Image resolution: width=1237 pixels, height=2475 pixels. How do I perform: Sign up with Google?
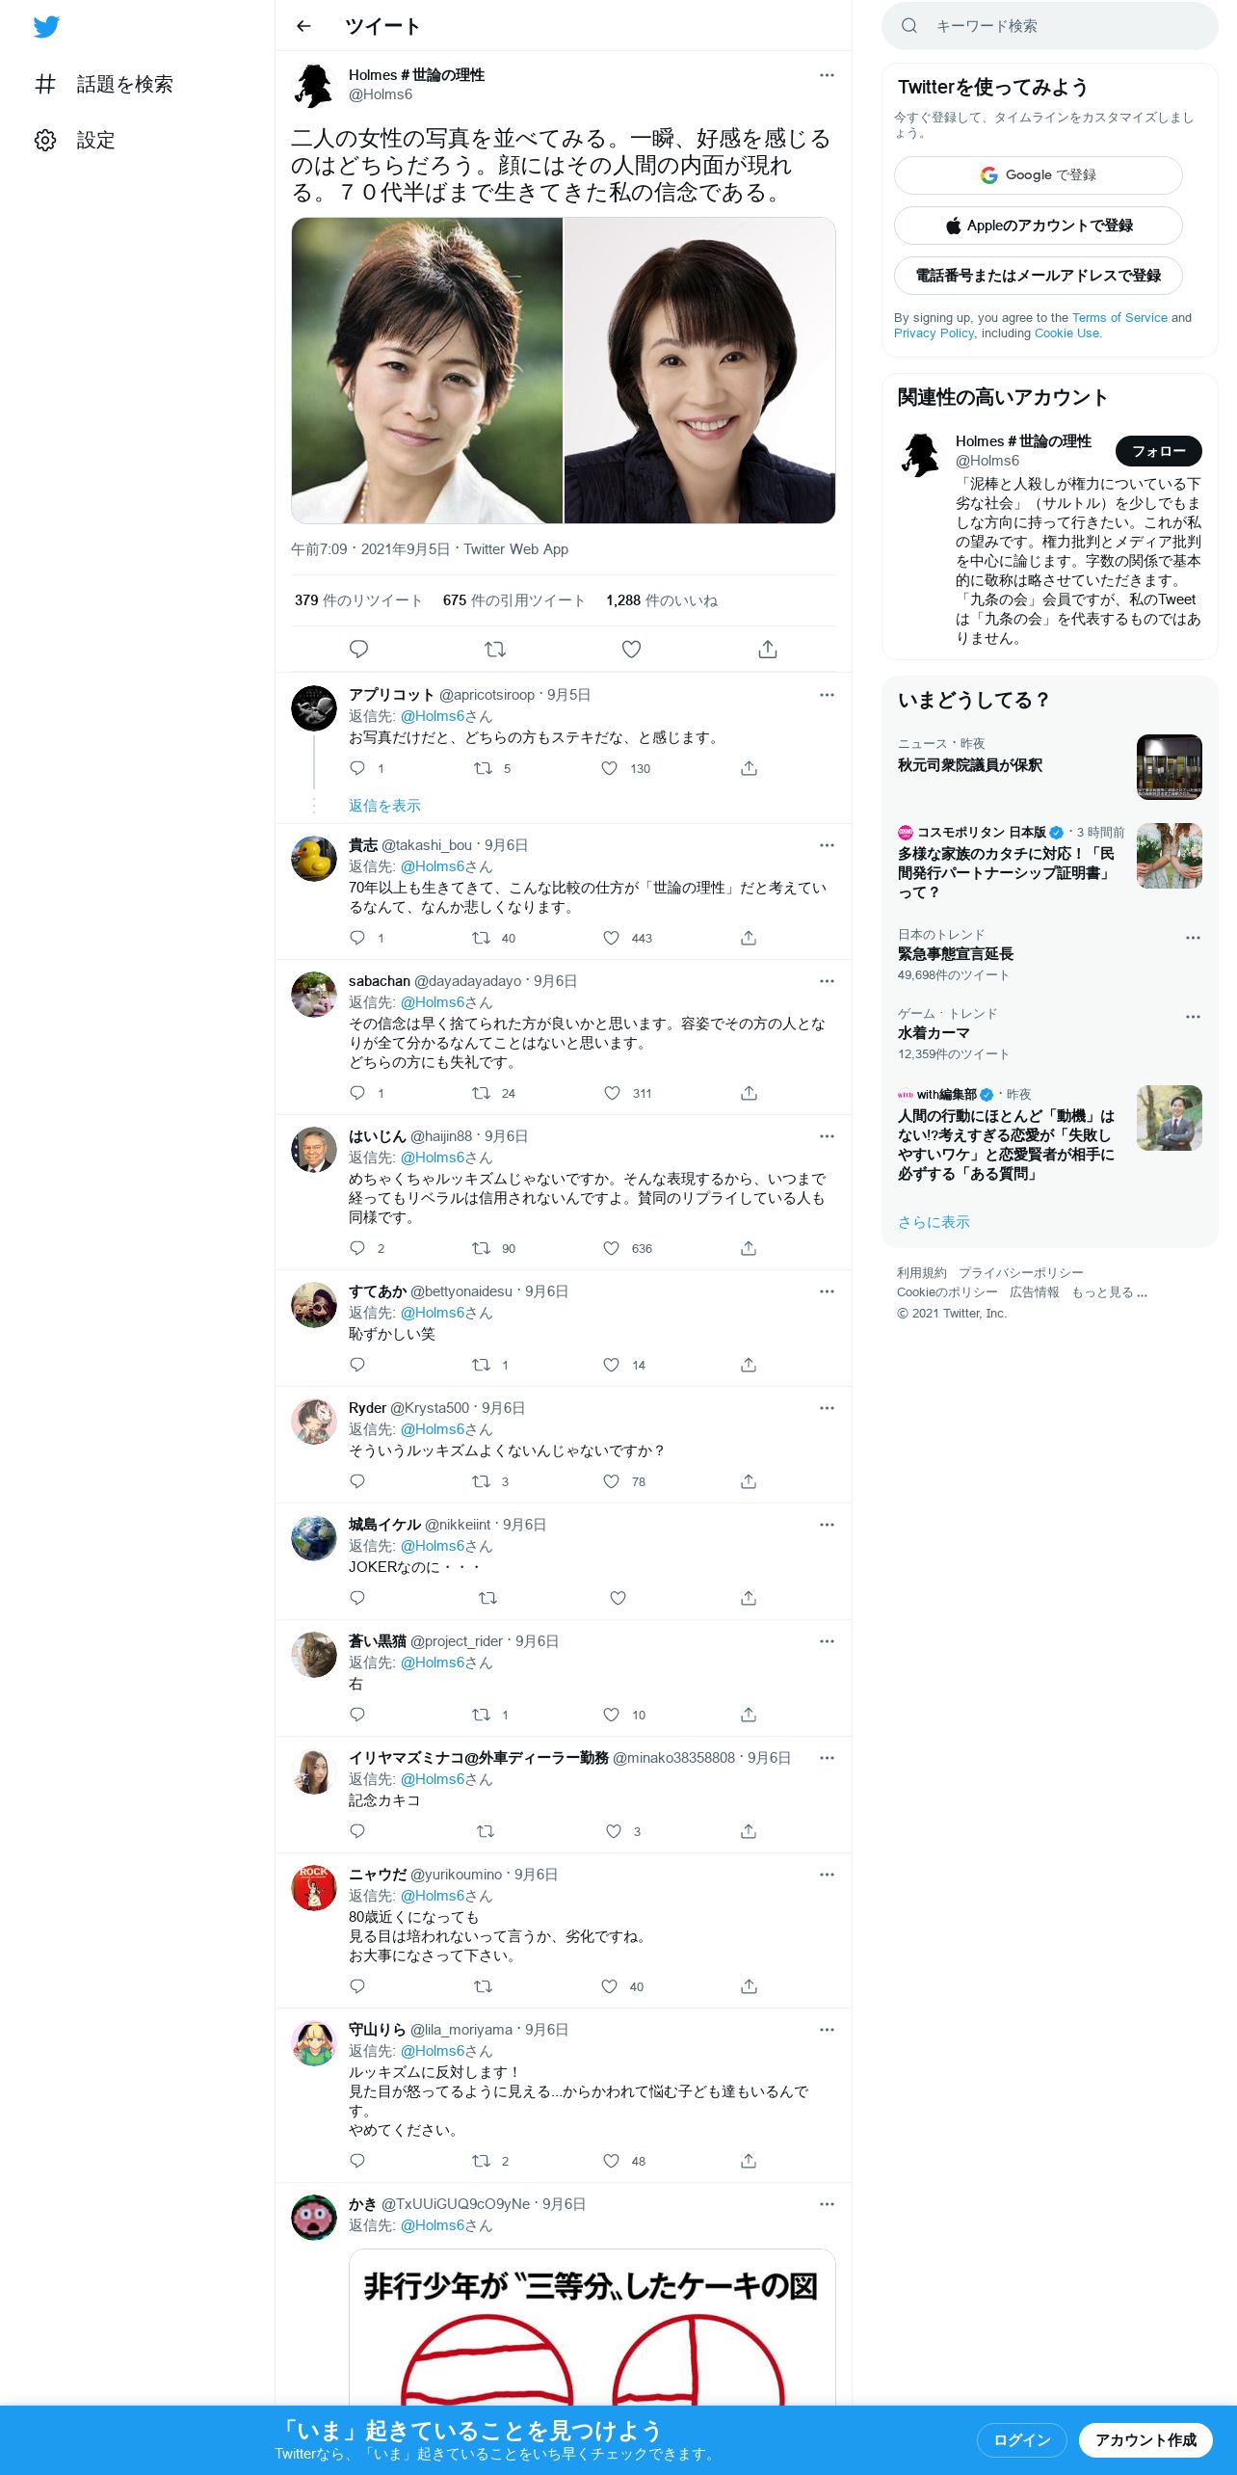click(x=1038, y=175)
